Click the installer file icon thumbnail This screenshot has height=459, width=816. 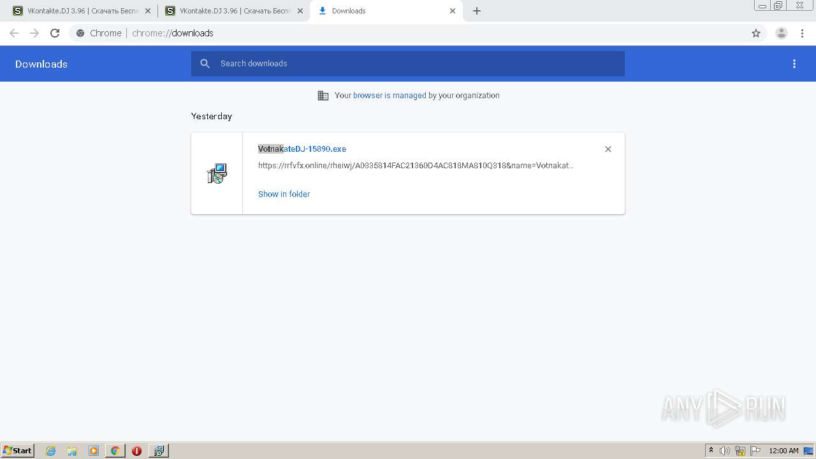point(217,173)
